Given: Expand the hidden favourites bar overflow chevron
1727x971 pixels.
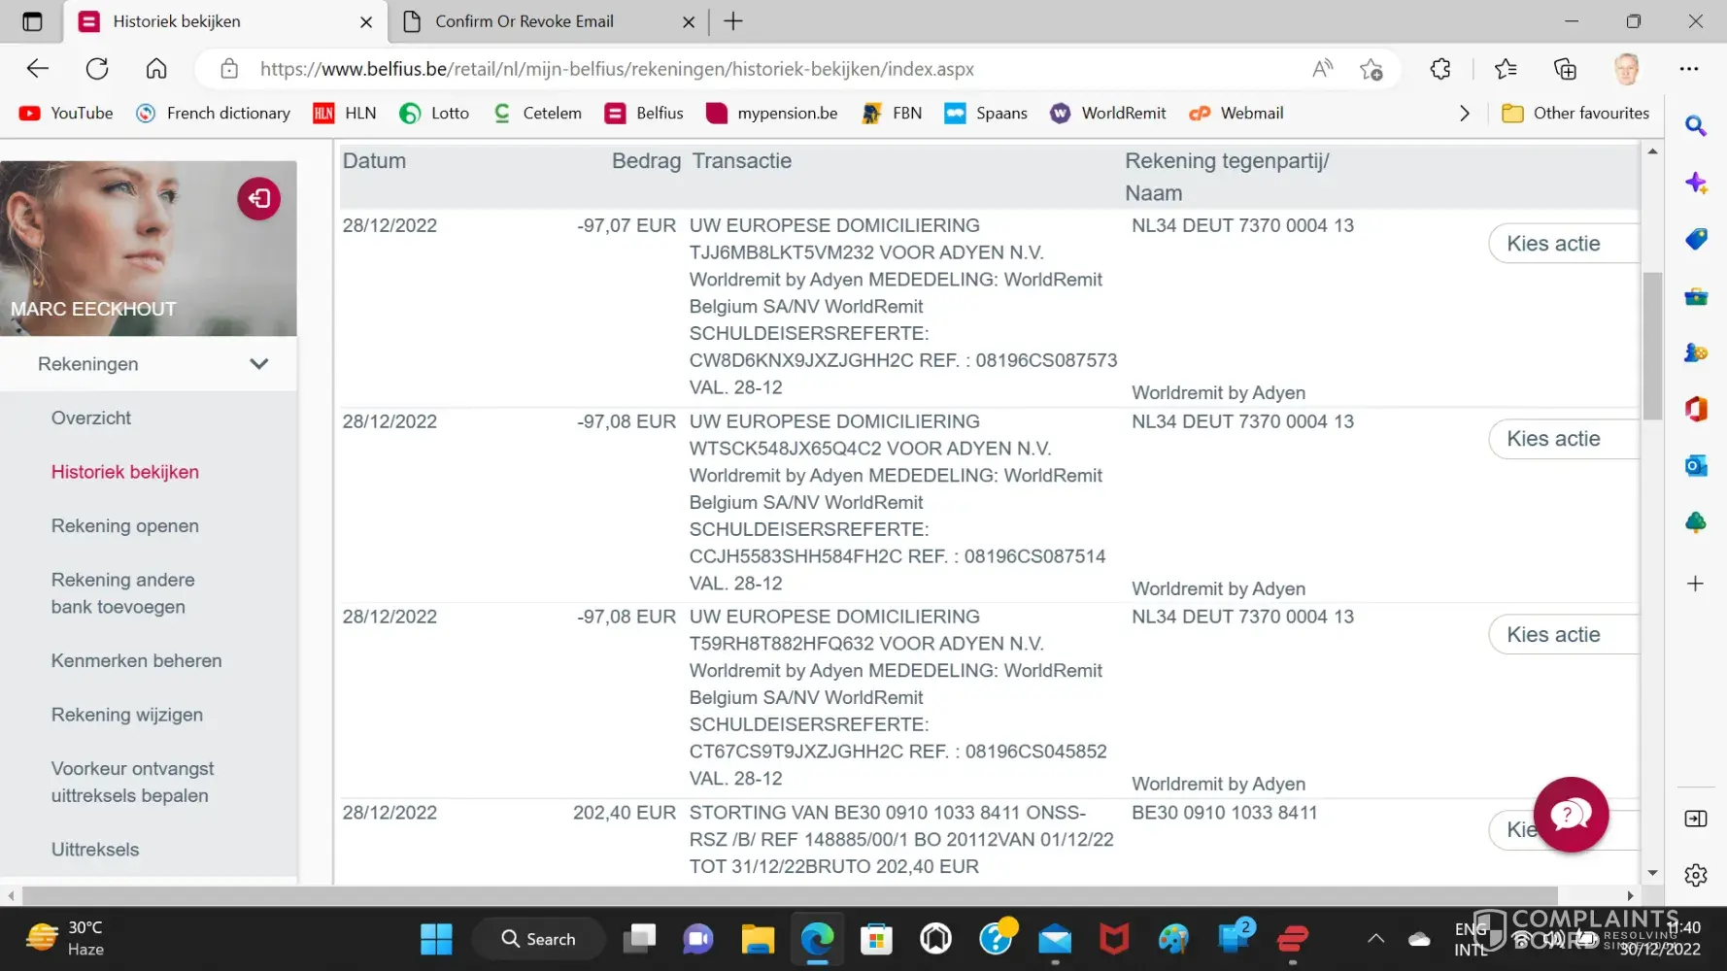Looking at the screenshot, I should (1465, 114).
